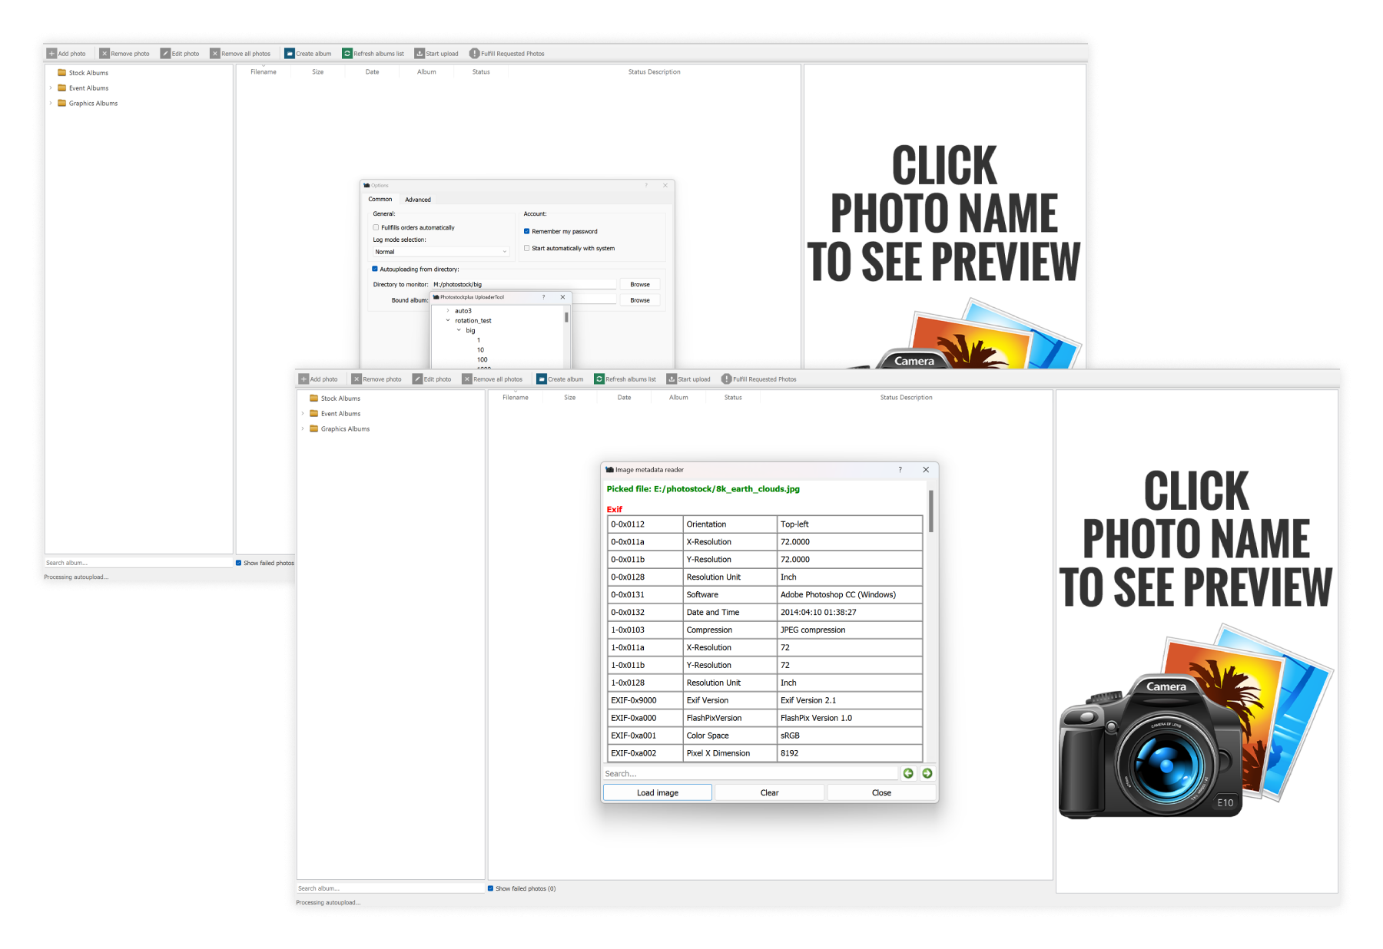Image resolution: width=1383 pixels, height=949 pixels.
Task: Click Browse next to Bound album
Action: point(640,300)
